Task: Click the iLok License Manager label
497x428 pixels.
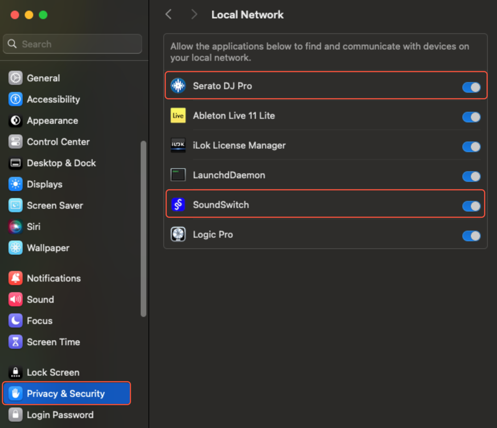Action: coord(239,145)
